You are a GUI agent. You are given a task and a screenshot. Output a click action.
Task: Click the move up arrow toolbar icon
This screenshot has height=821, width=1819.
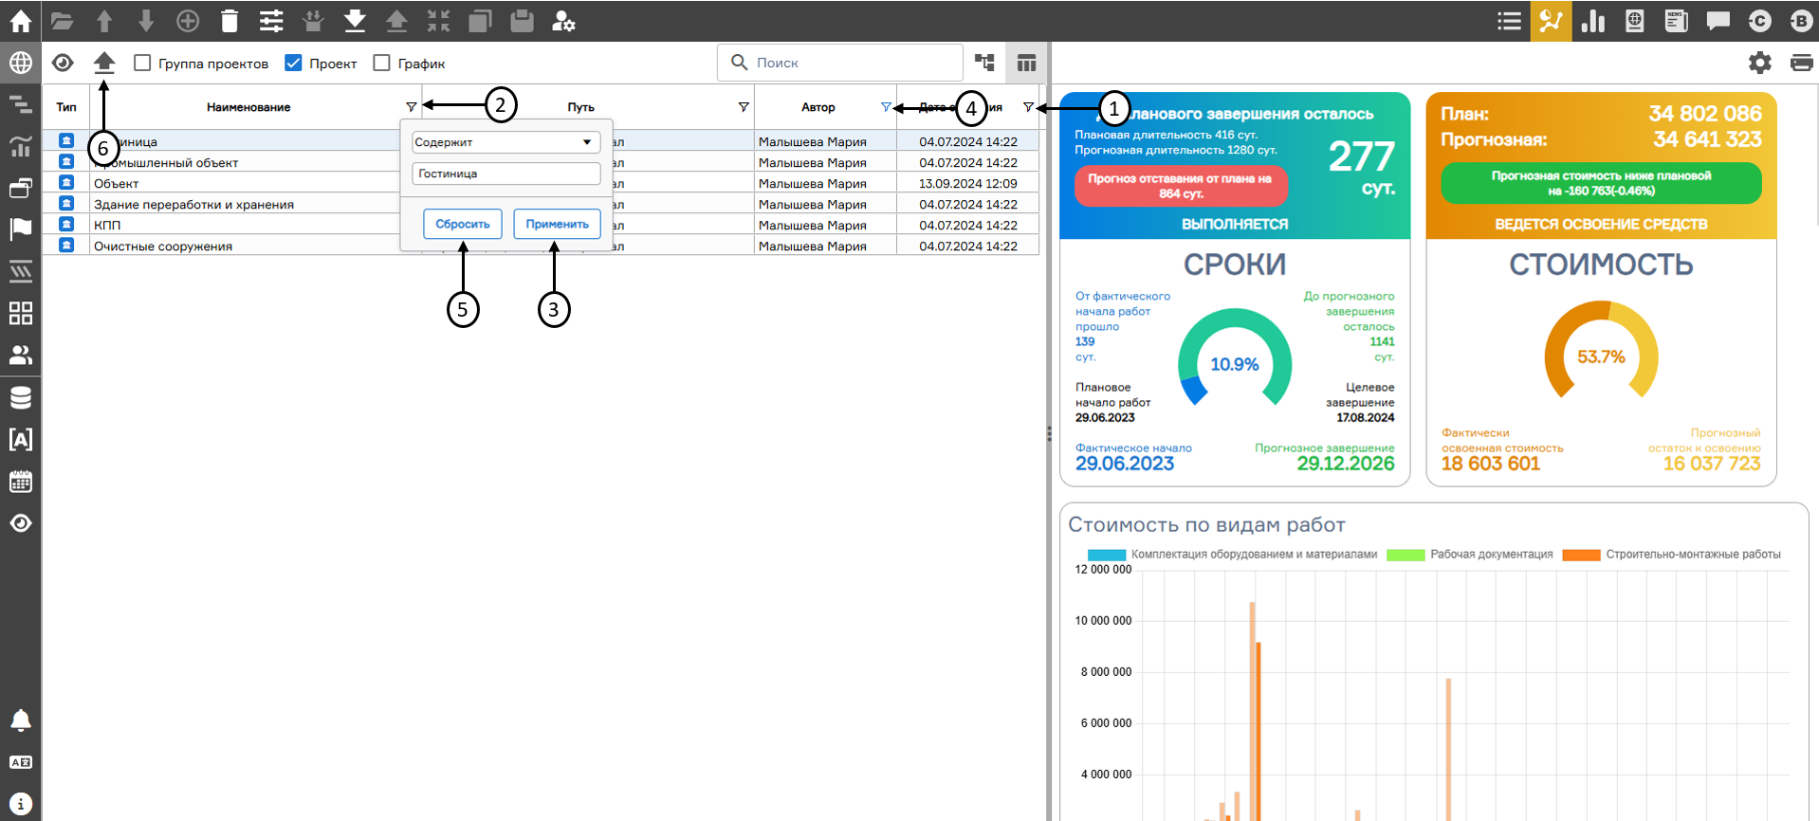[x=104, y=21]
